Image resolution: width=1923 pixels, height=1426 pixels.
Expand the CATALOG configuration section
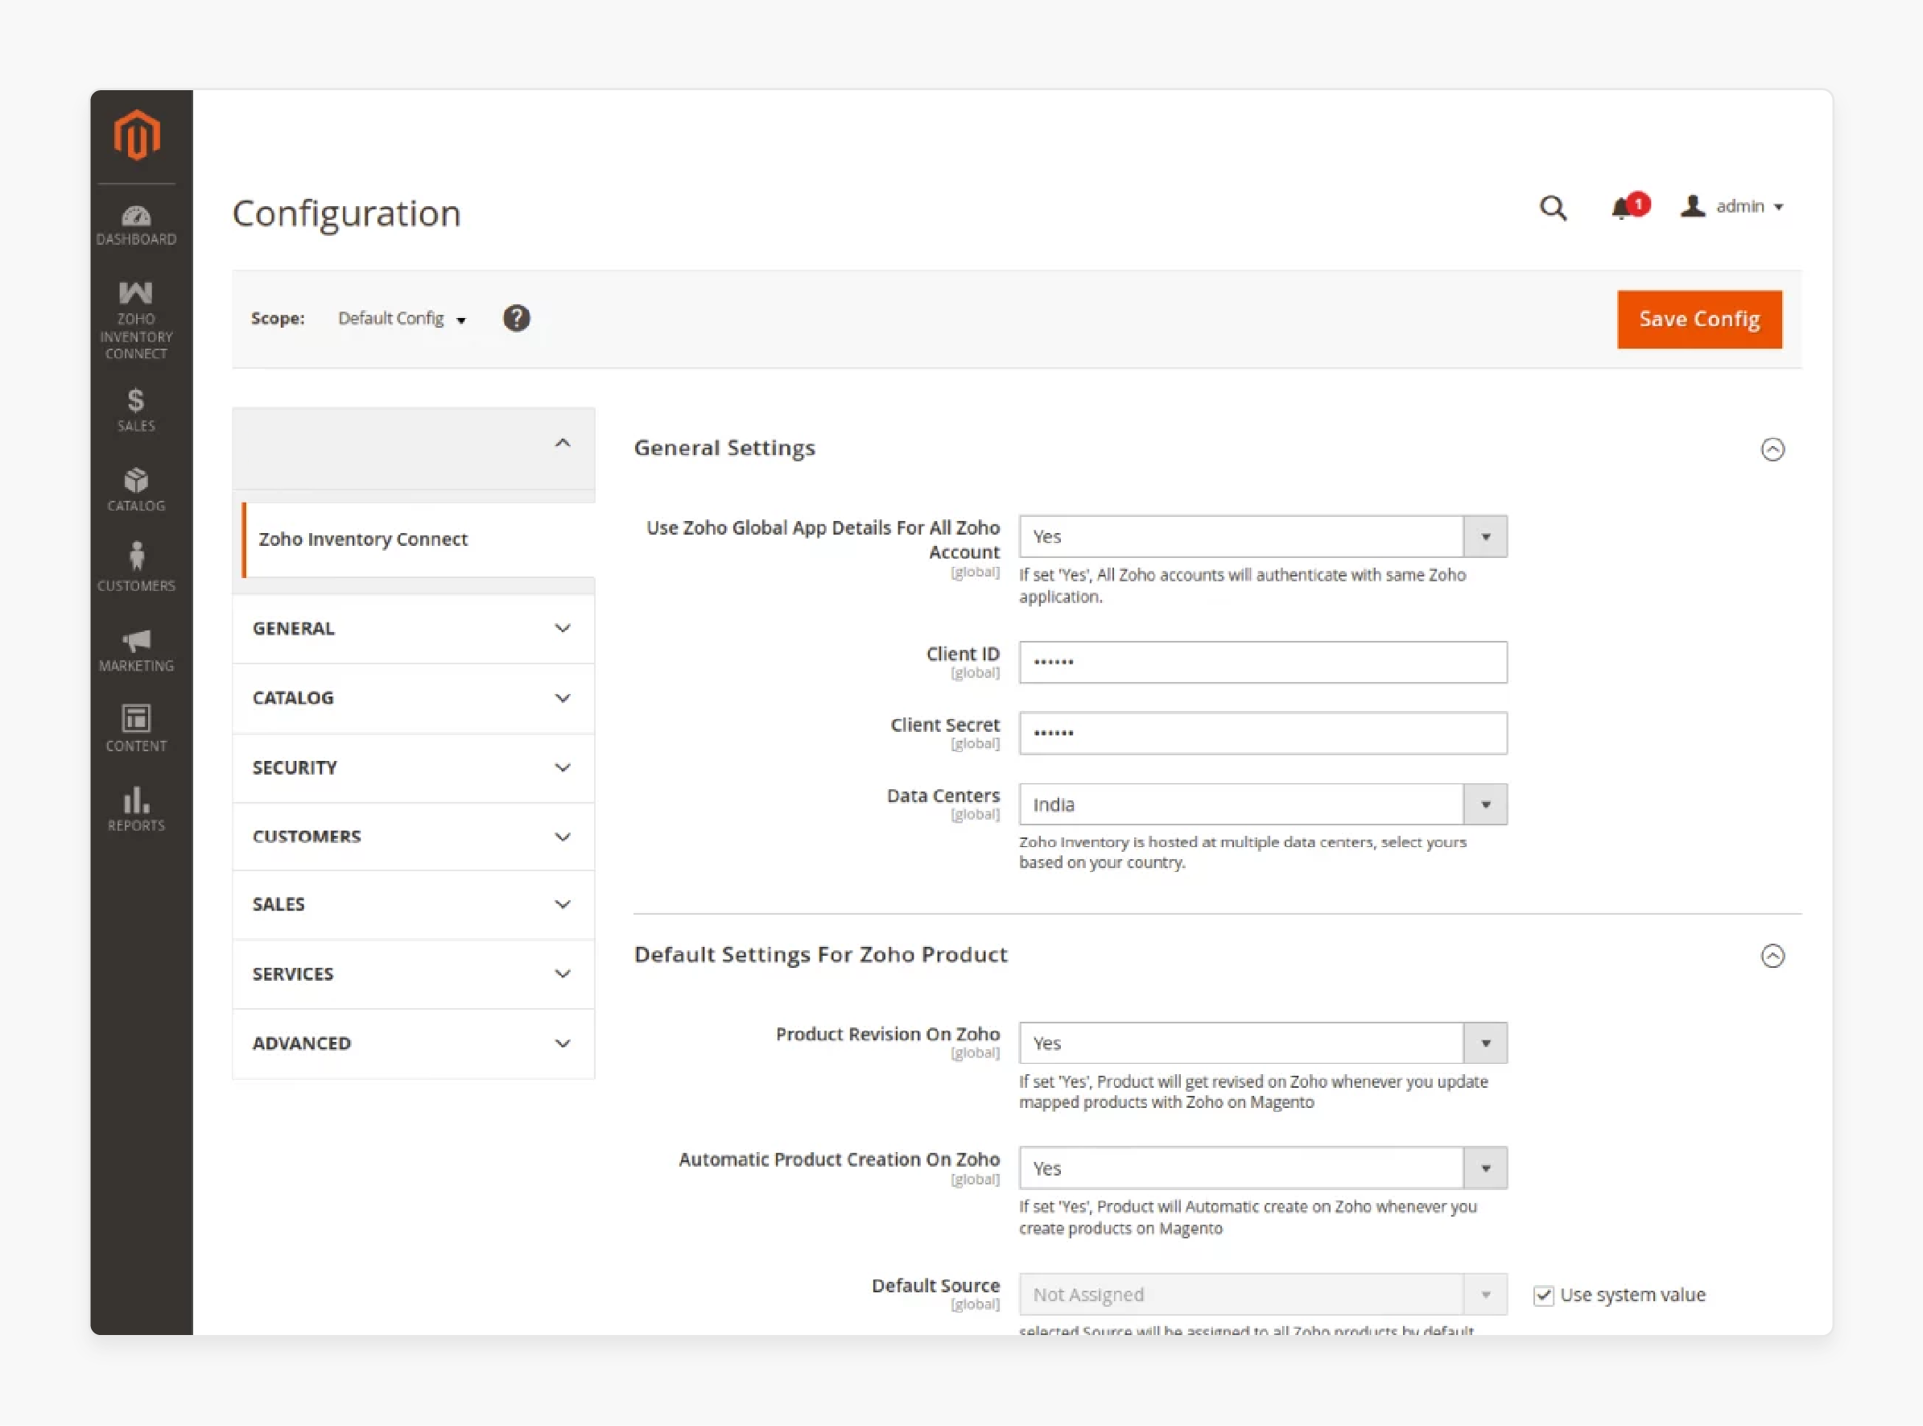413,697
